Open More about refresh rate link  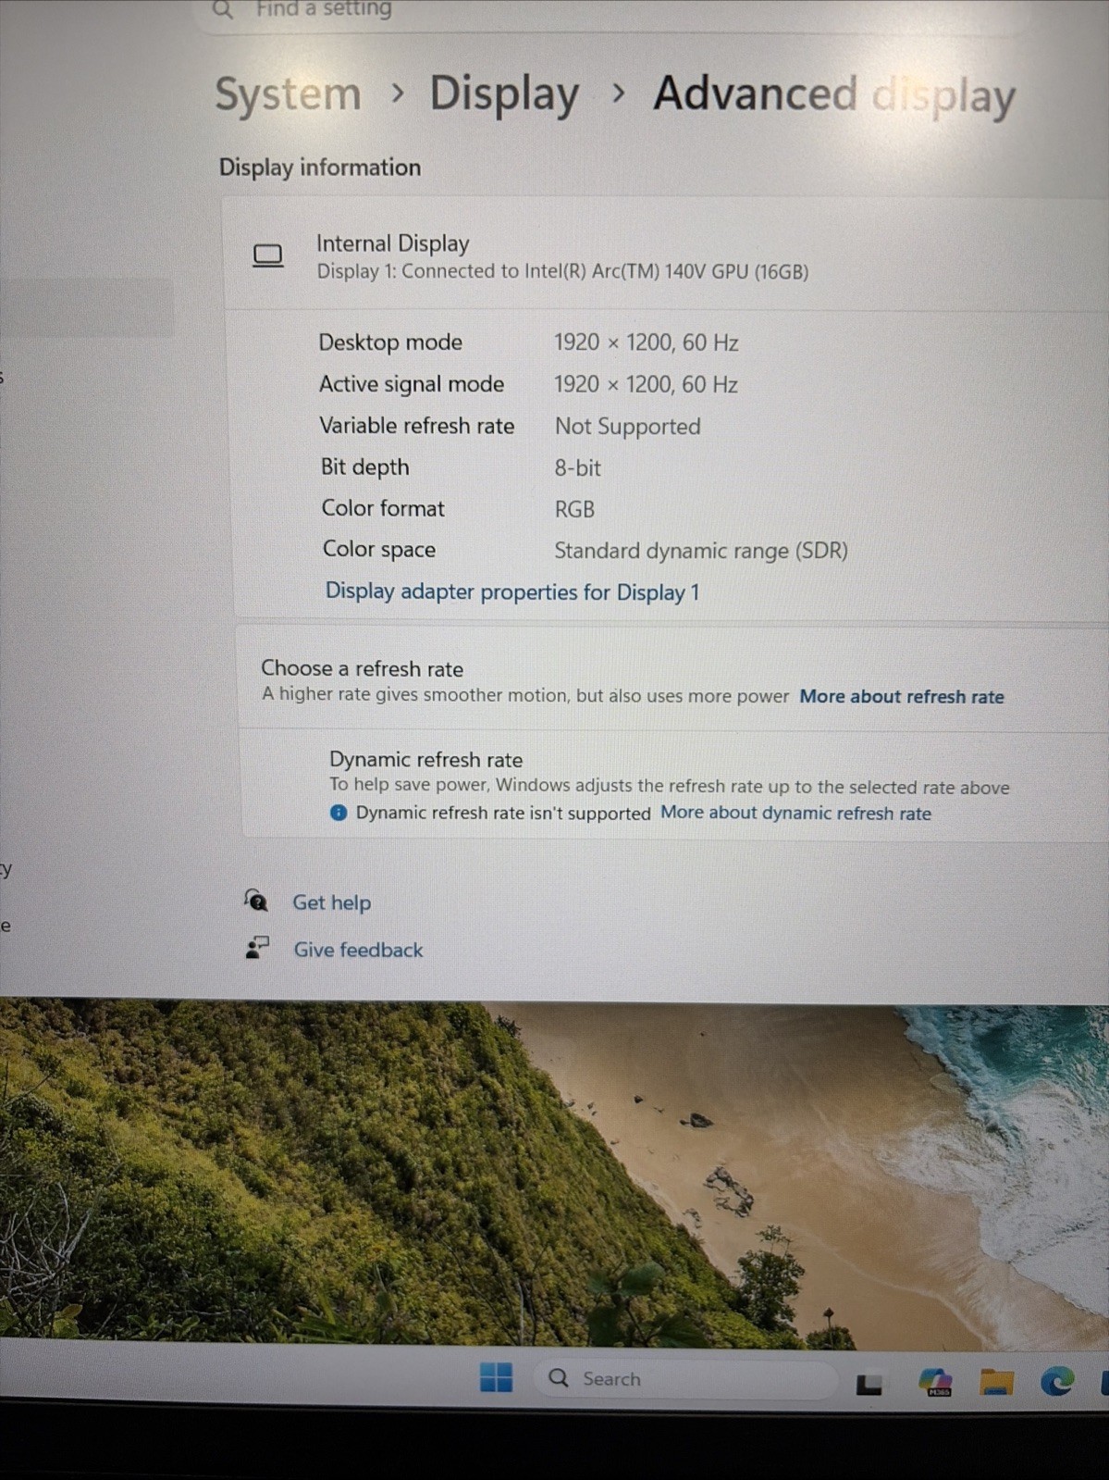[x=902, y=697]
